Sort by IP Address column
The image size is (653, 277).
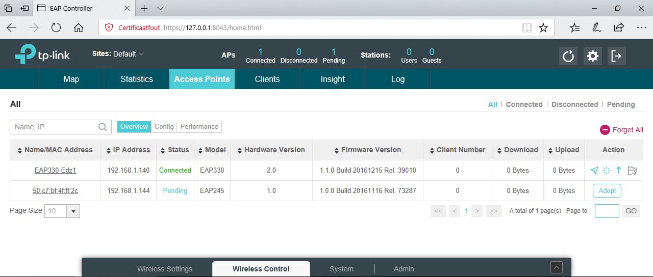click(x=128, y=150)
